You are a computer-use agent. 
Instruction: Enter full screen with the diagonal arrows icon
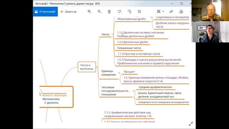(x=191, y=124)
